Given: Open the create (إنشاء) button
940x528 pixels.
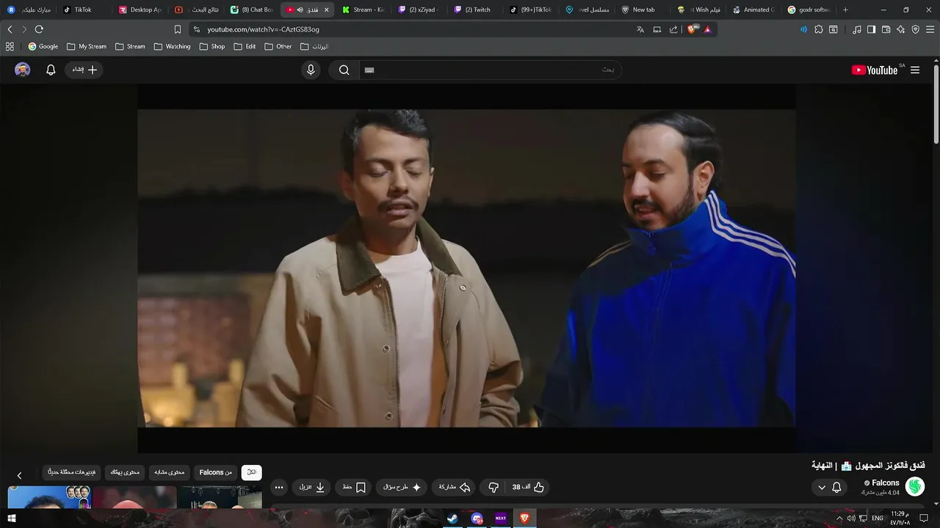Looking at the screenshot, I should tap(84, 70).
